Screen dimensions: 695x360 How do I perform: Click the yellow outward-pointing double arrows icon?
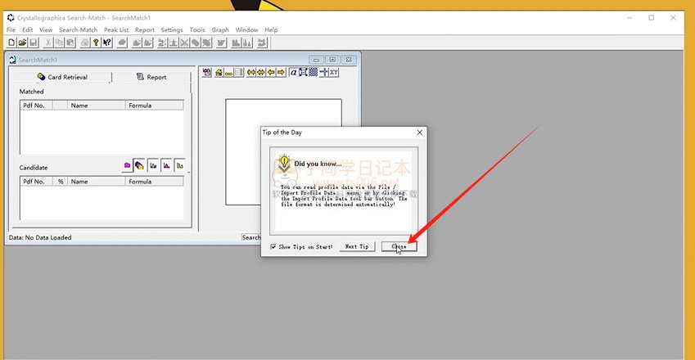coord(261,72)
